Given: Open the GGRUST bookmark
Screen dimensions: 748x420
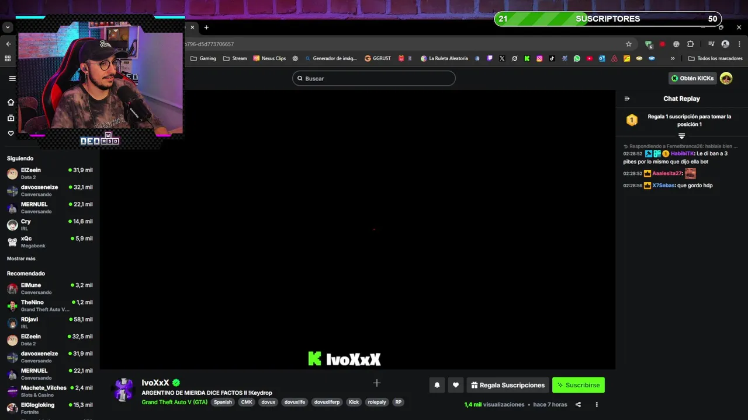Looking at the screenshot, I should tap(378, 58).
